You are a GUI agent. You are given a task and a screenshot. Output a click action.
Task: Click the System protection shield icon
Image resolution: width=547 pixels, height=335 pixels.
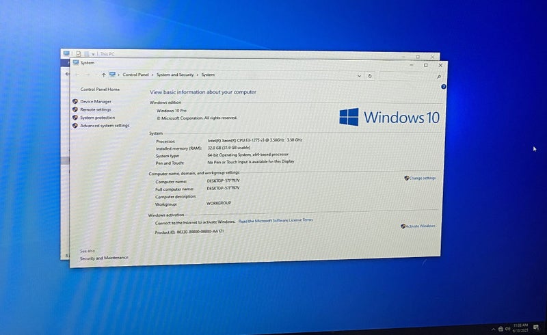pyautogui.click(x=75, y=118)
